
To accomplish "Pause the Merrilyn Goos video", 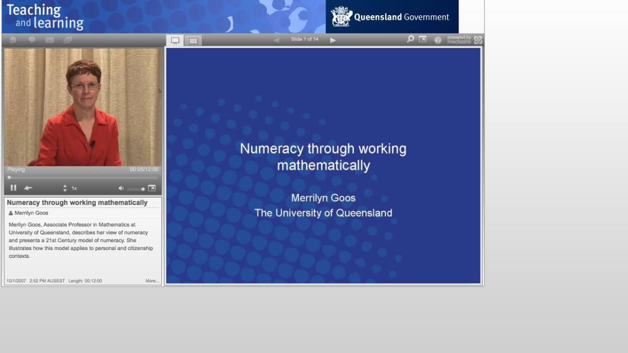I will pos(13,188).
